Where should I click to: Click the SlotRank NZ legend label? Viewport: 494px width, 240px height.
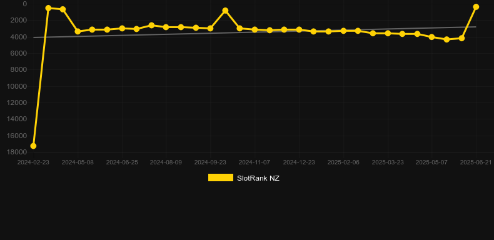point(258,178)
